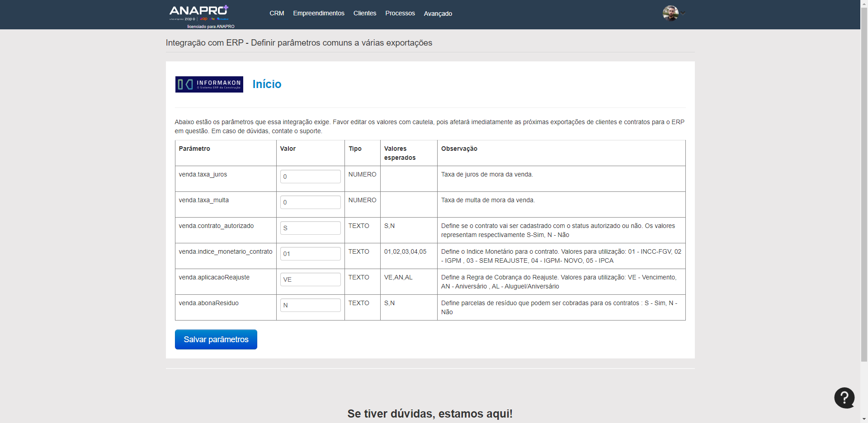Click the Salvar parâmetros button

tap(216, 339)
